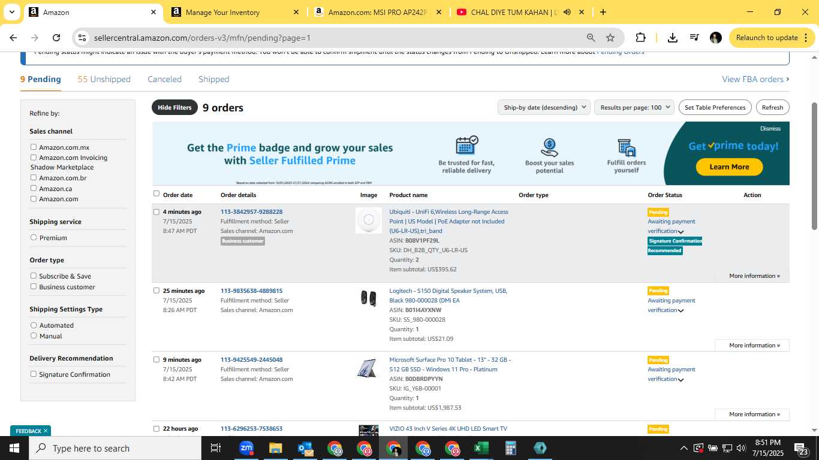Switch to the 9 Pending tab

(41, 79)
